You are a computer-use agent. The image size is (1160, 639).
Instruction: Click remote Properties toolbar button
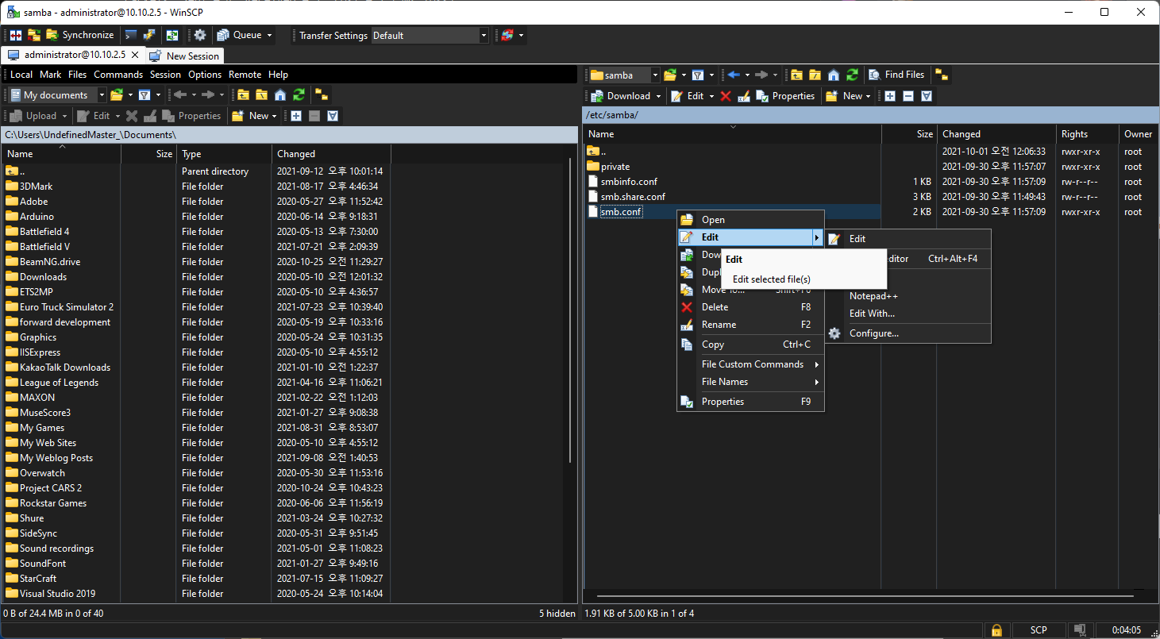coord(785,96)
